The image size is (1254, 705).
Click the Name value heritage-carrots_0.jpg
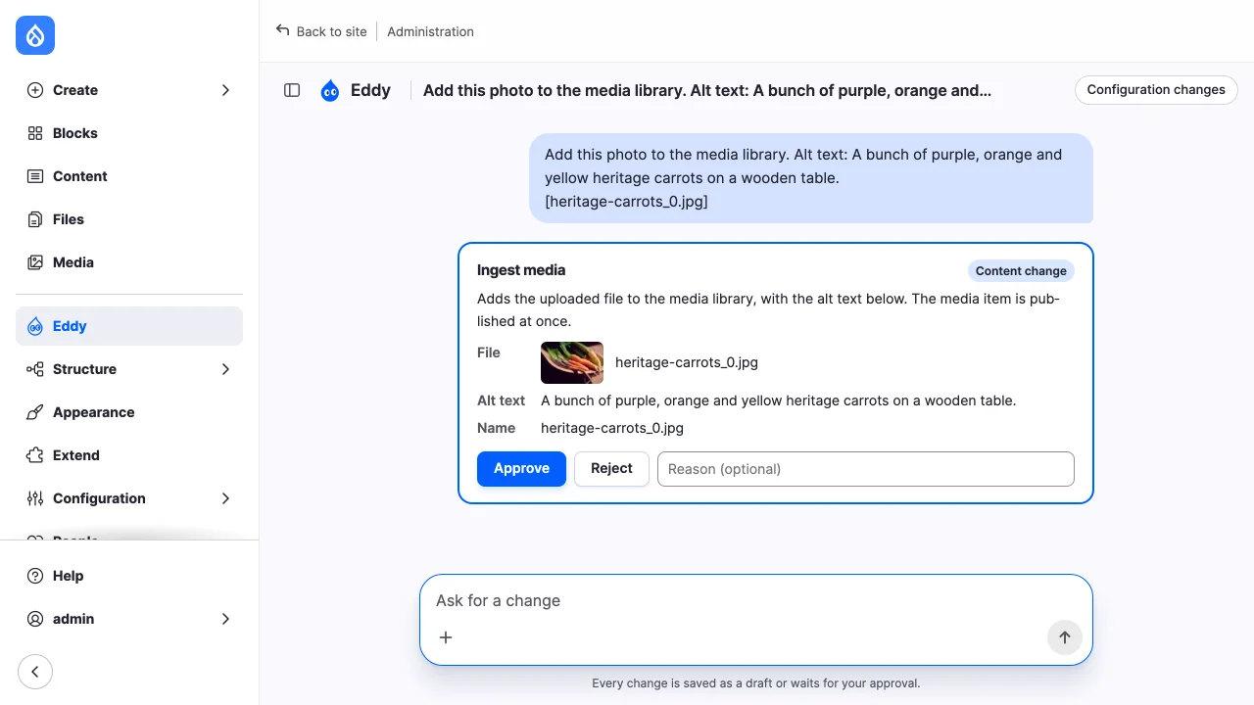pyautogui.click(x=612, y=428)
